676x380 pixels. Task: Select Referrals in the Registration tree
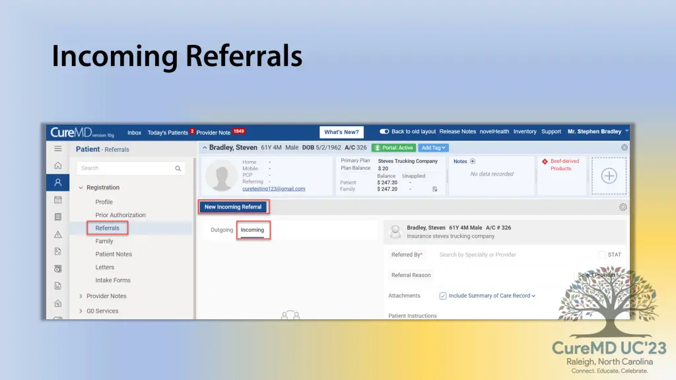108,228
